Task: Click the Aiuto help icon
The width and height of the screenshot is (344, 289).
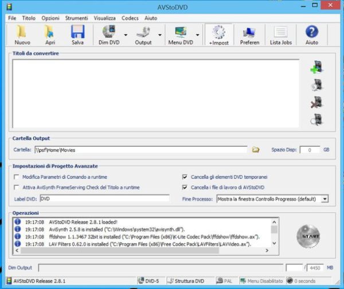Action: tap(311, 34)
